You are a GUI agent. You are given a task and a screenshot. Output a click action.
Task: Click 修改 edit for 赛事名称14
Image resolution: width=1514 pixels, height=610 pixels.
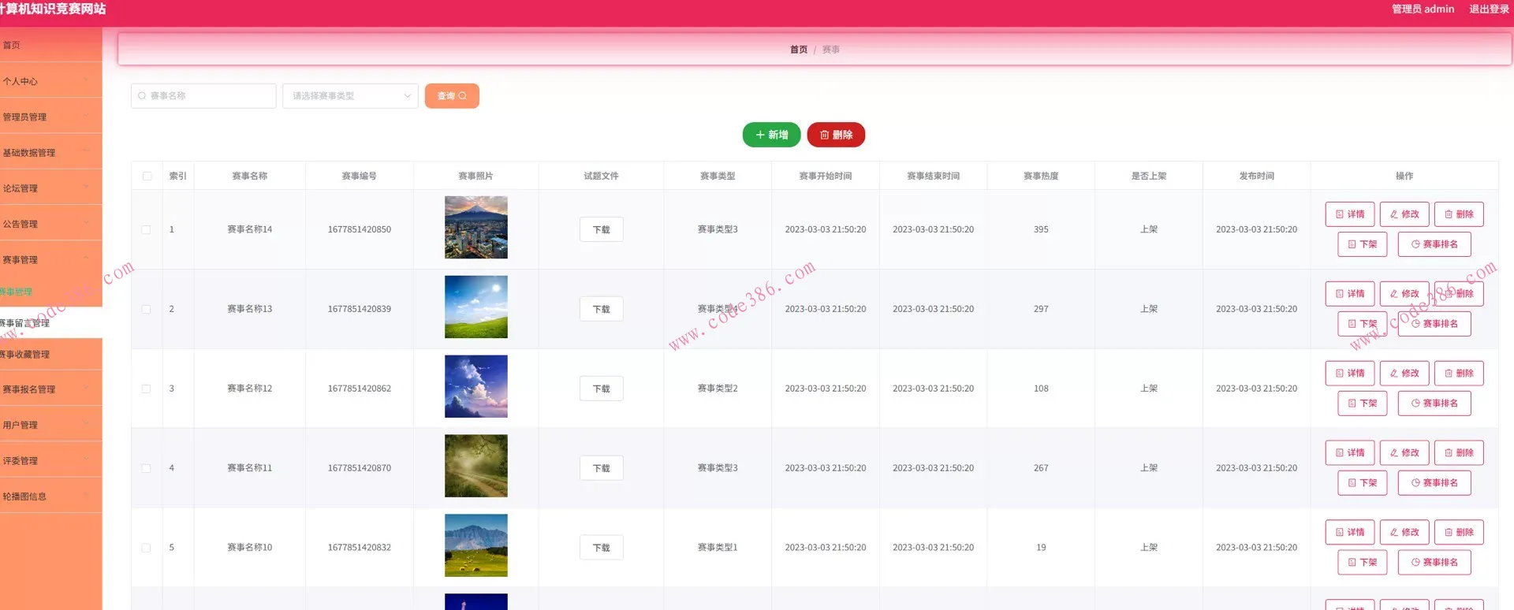pos(1404,214)
